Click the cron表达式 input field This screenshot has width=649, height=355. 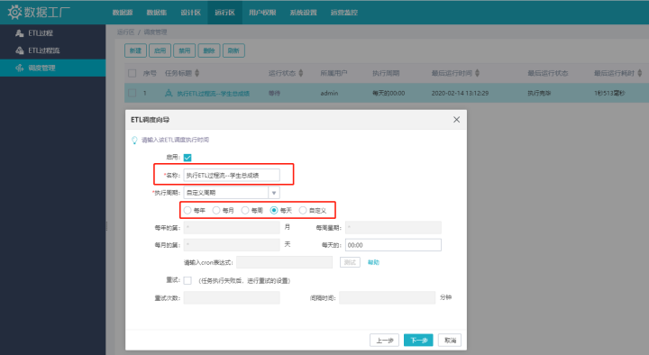tap(284, 262)
